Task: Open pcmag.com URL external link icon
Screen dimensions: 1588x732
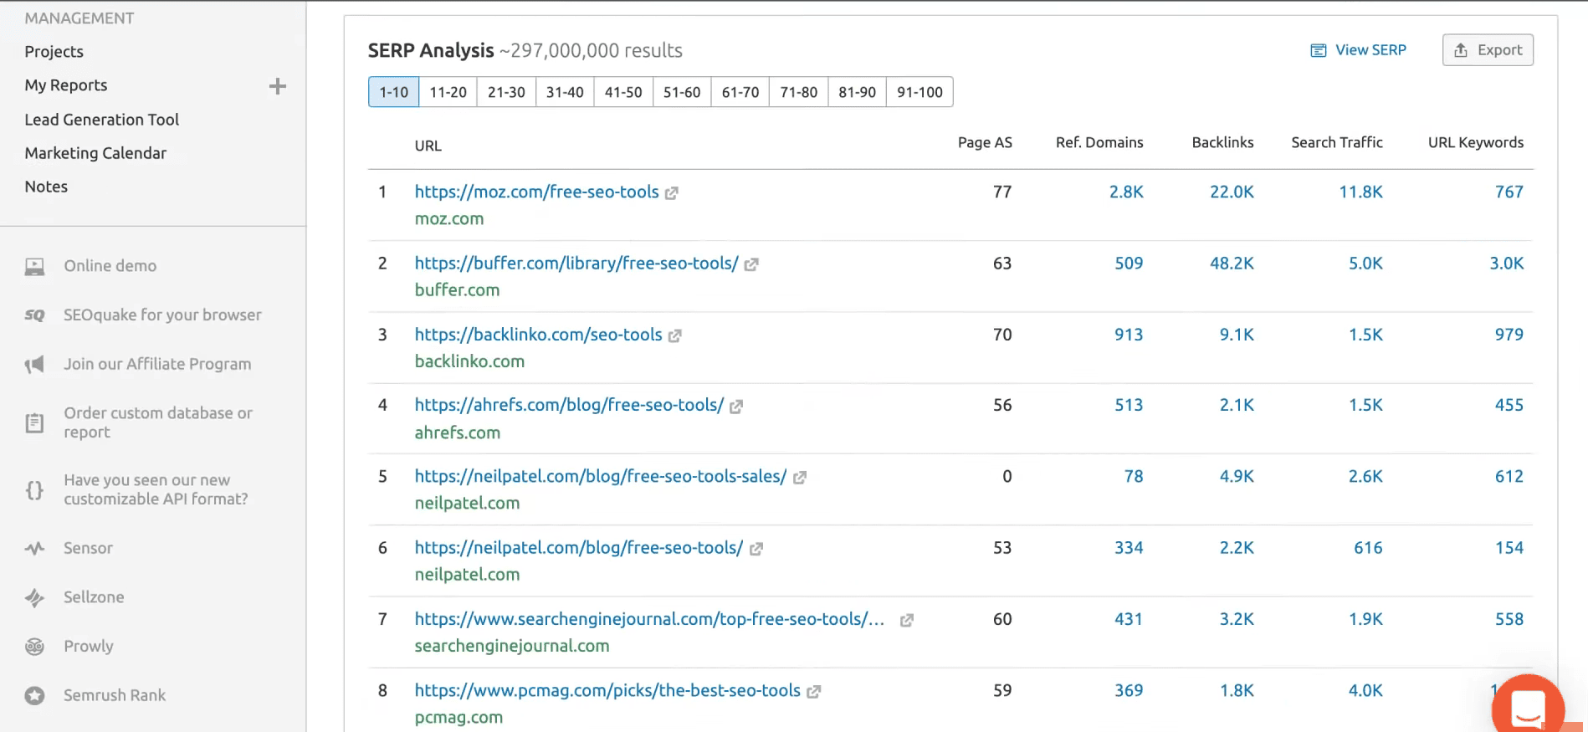Action: pyautogui.click(x=813, y=692)
